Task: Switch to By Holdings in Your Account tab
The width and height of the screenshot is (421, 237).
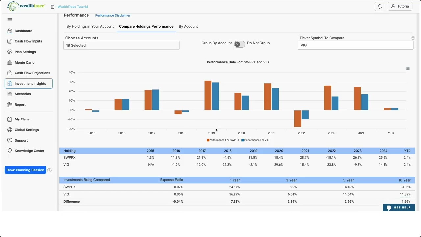Action: (x=90, y=26)
